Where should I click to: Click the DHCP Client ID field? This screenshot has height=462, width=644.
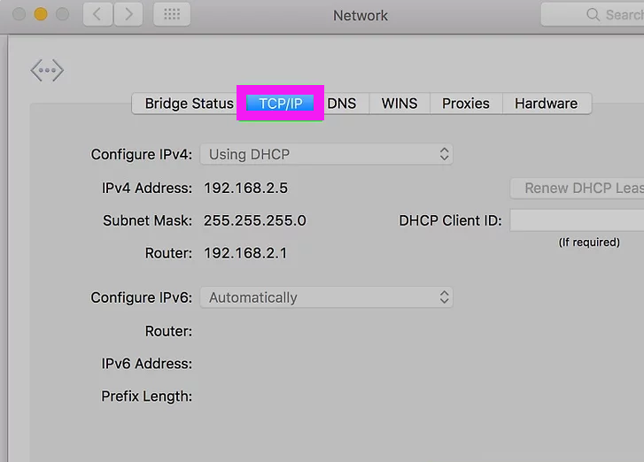click(577, 220)
